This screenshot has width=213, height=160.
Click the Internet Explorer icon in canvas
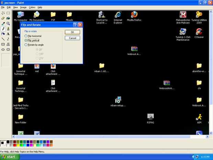click(x=118, y=14)
